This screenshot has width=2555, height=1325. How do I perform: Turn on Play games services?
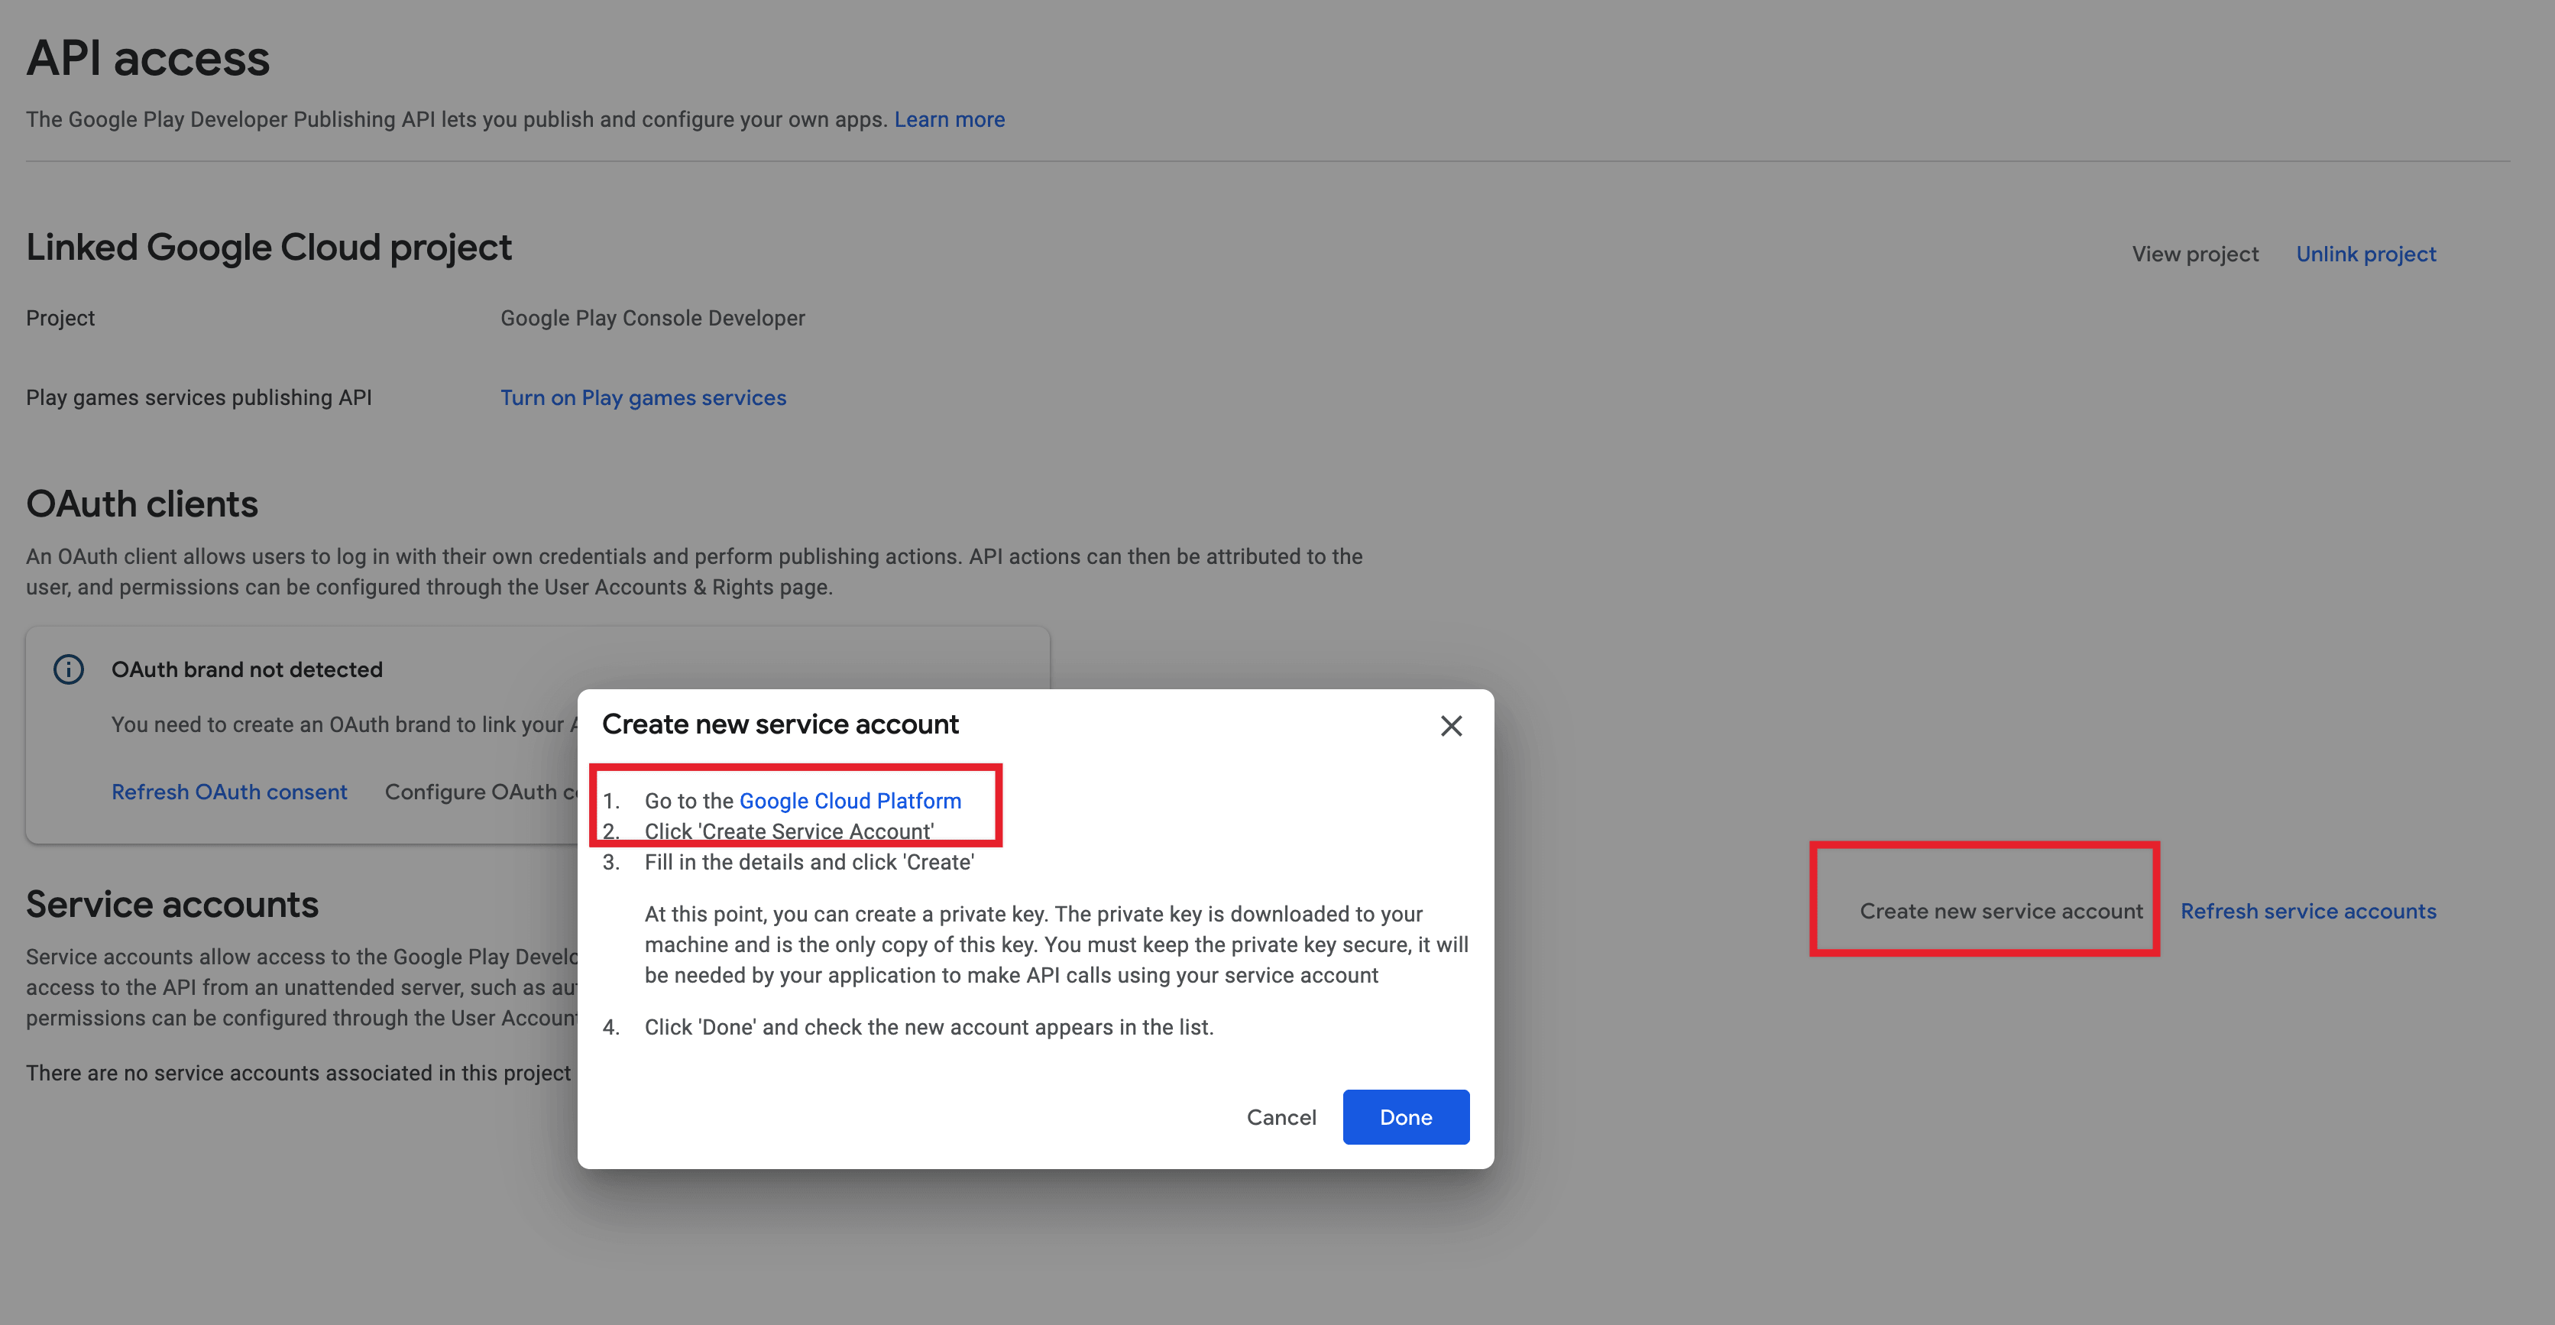point(643,397)
